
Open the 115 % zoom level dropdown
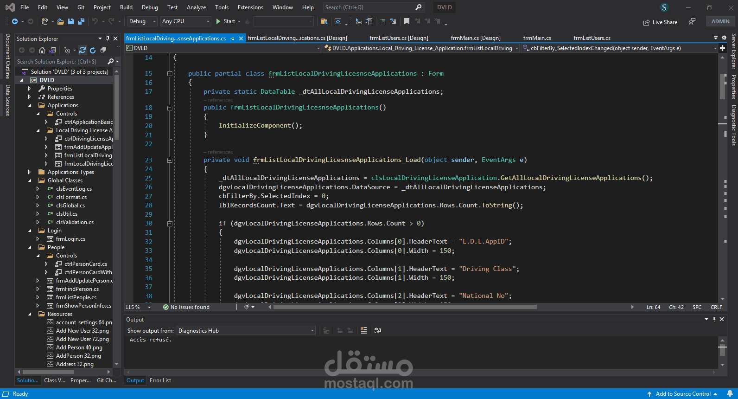(138, 307)
